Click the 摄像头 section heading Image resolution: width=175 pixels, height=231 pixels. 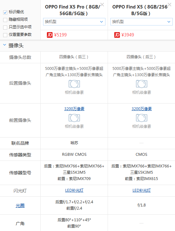[16, 46]
